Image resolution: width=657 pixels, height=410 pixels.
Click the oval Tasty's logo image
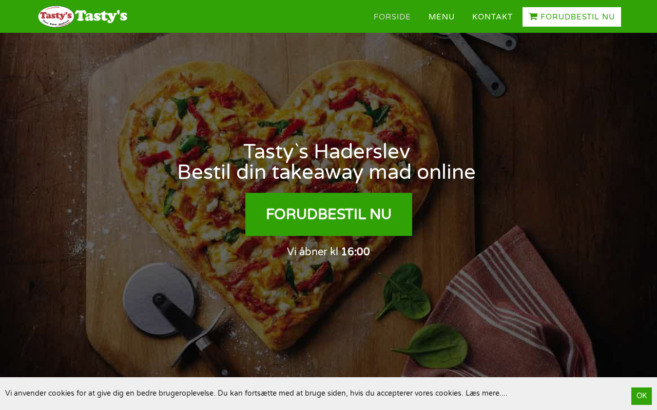[56, 16]
